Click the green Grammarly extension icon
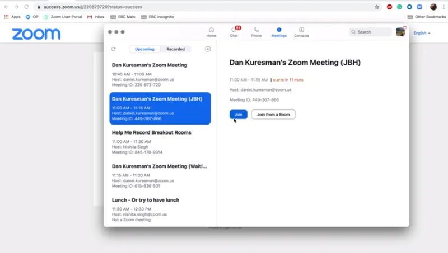Viewport: 448px width, 253px height. [399, 7]
